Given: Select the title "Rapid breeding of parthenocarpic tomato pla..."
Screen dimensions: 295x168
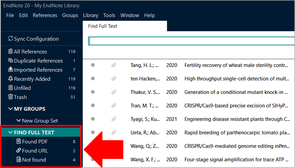Looking at the screenshot, I should point(237,133).
